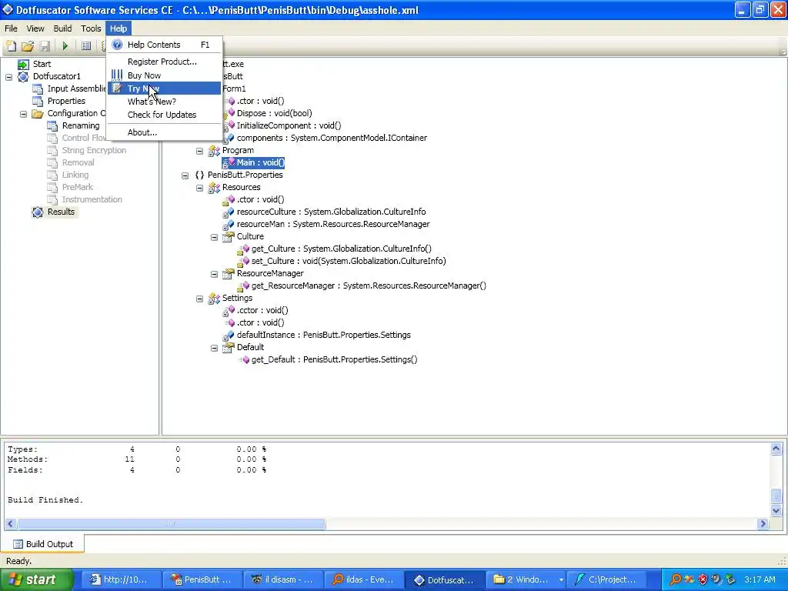
Task: Click the Results diamond icon
Action: coord(38,212)
